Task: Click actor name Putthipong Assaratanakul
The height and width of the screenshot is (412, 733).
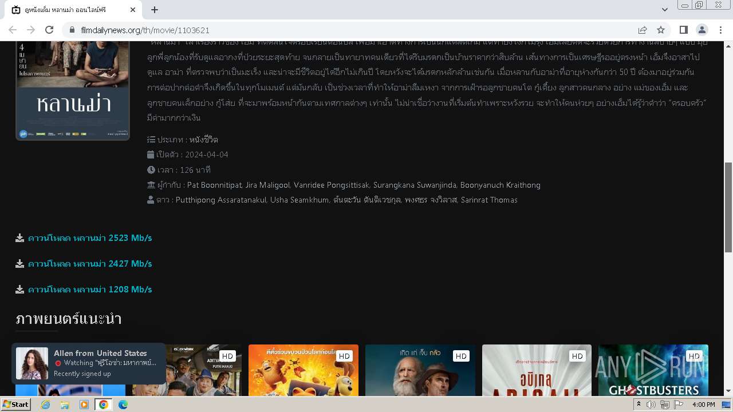Action: click(220, 200)
